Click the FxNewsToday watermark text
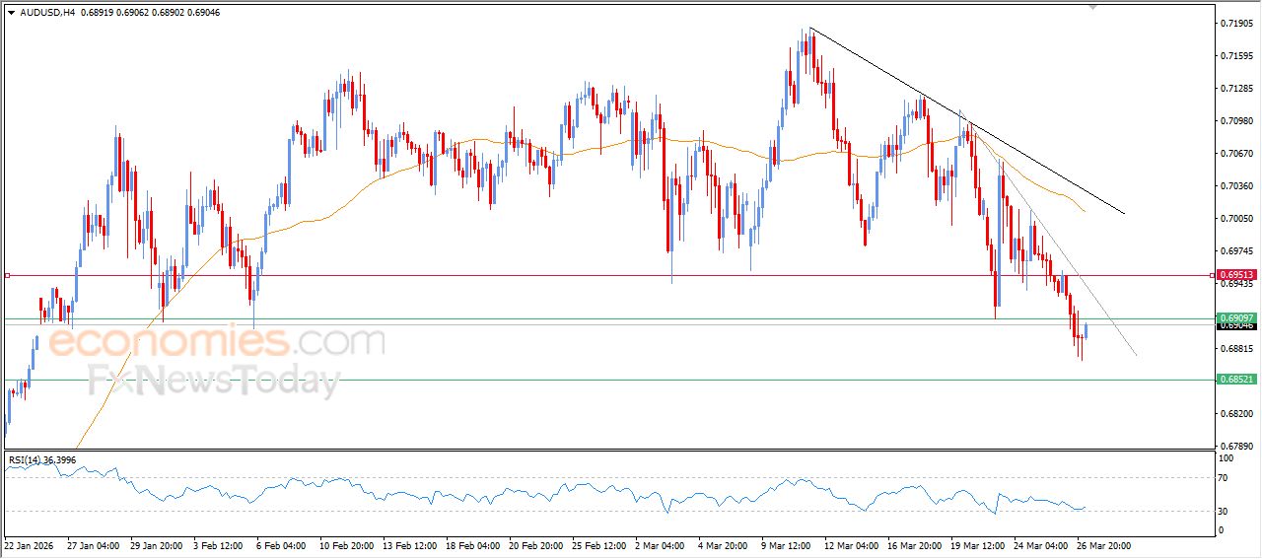Viewport: 1262px width, 559px height. 214,380
